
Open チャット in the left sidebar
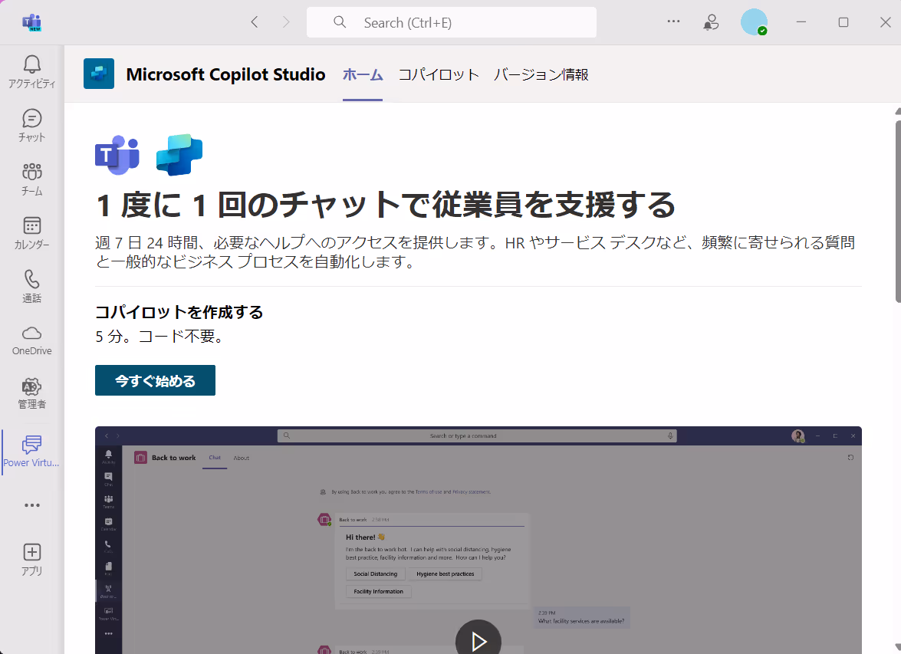point(31,125)
